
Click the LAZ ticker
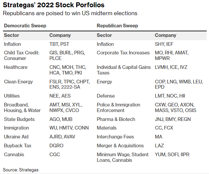click(x=159, y=146)
